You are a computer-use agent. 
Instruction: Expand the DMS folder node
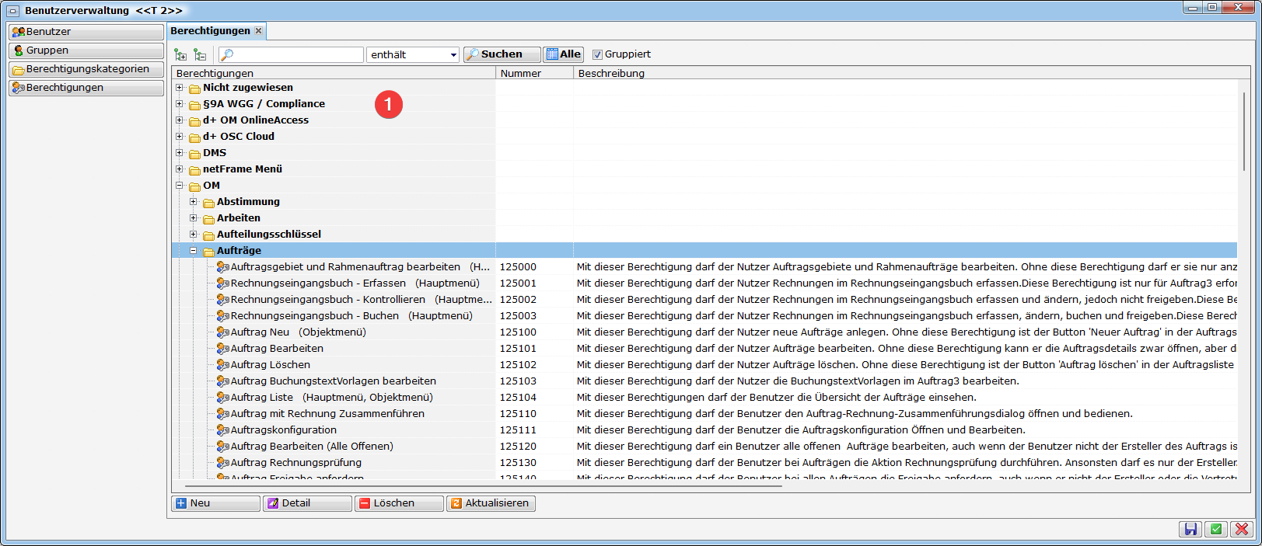[x=180, y=153]
